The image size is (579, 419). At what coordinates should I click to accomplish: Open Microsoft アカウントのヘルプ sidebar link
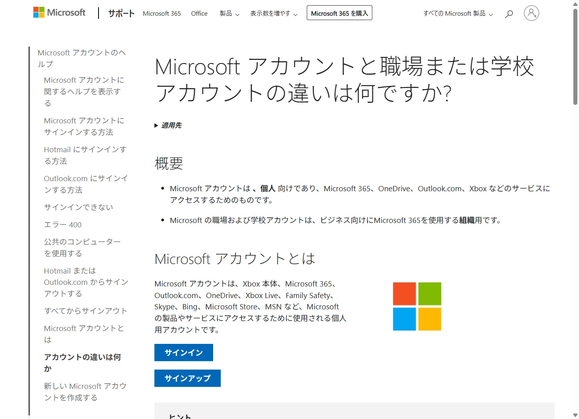click(82, 58)
